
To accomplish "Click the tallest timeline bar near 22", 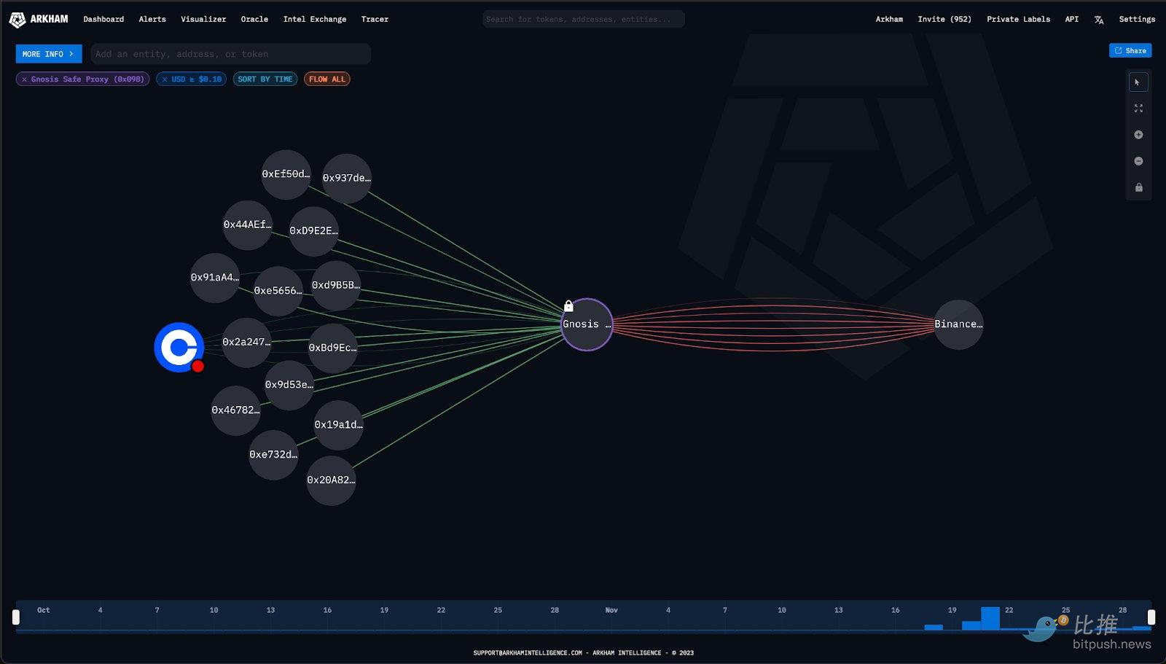I will pyautogui.click(x=990, y=619).
